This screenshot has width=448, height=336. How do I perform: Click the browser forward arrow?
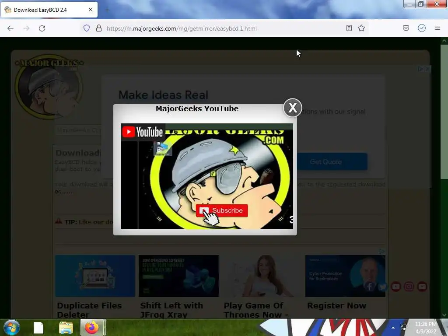[x=26, y=28]
